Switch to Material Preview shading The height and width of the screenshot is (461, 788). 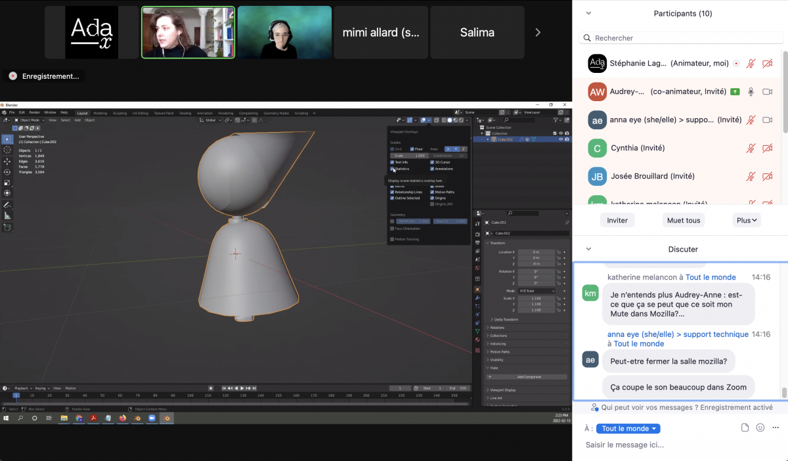(456, 120)
